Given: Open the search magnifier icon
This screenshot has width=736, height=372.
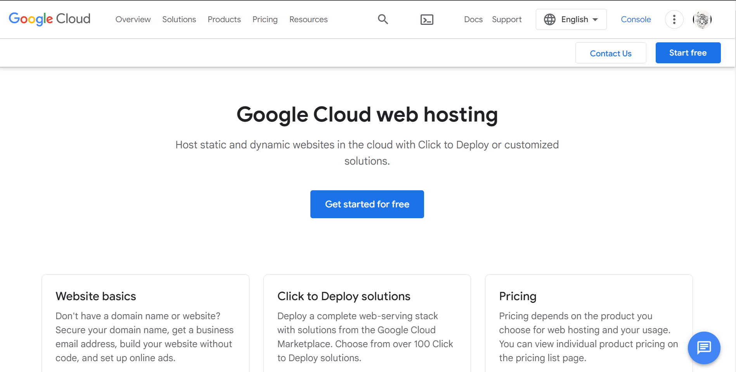Looking at the screenshot, I should pyautogui.click(x=383, y=19).
